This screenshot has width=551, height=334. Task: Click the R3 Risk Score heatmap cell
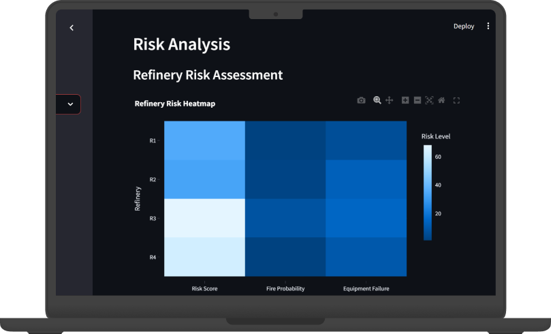tap(204, 218)
